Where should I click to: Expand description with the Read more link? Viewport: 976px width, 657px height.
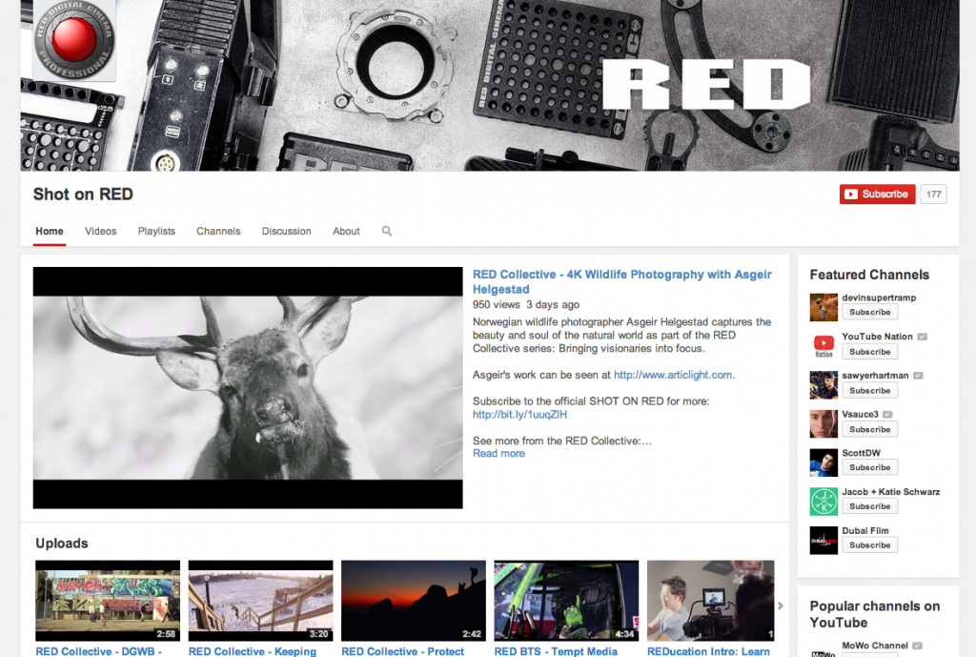[498, 453]
